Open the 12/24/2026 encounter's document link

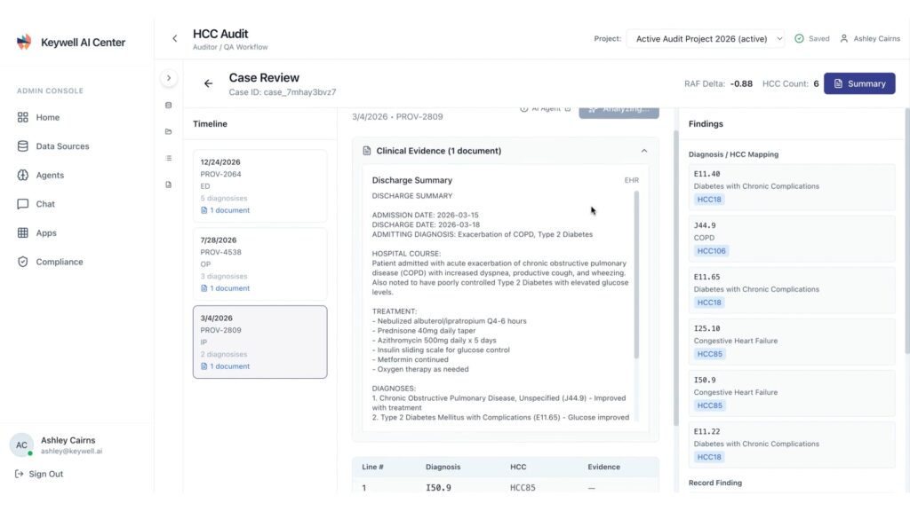pos(229,210)
